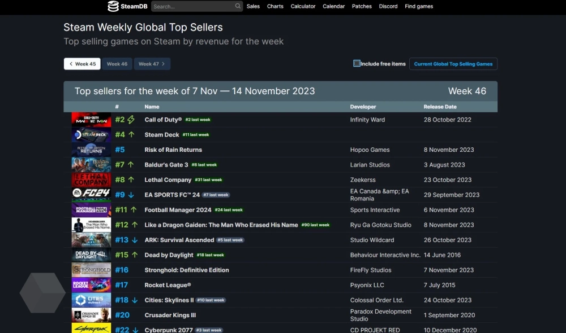Click the Lethal Company thumbnail image

coord(91,180)
